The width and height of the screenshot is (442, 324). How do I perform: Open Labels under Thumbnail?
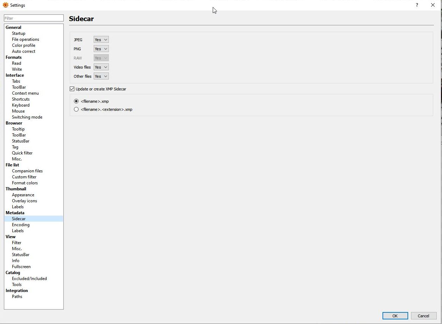coord(18,207)
